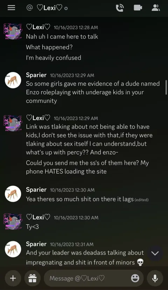Click Lexi's status dot in header
The image size is (168, 290).
(66, 8)
